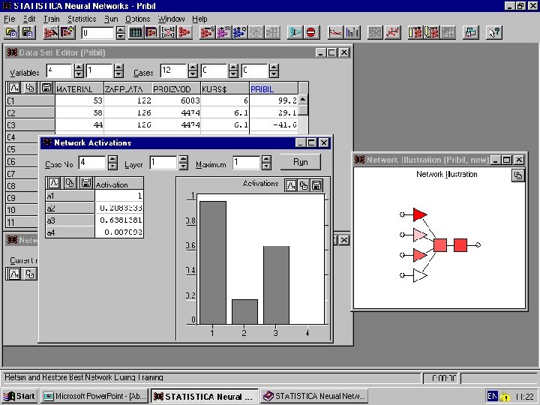This screenshot has width=540, height=405.
Task: Click the save disk icon in the main toolbar
Action: point(28,33)
